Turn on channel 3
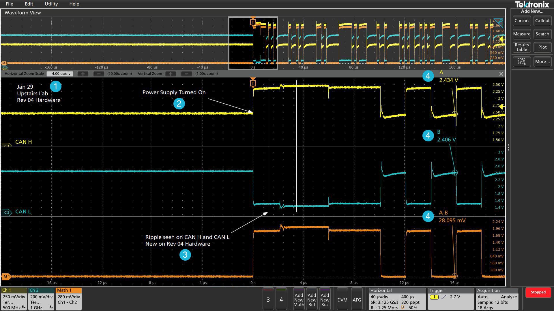Viewport: 554px width, 311px height. 268,299
